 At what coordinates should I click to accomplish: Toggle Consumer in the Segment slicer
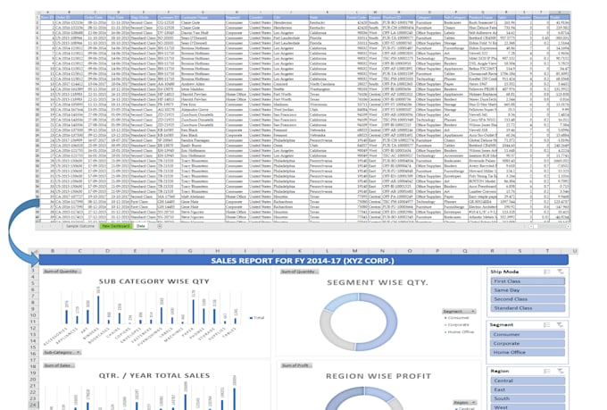(x=528, y=334)
